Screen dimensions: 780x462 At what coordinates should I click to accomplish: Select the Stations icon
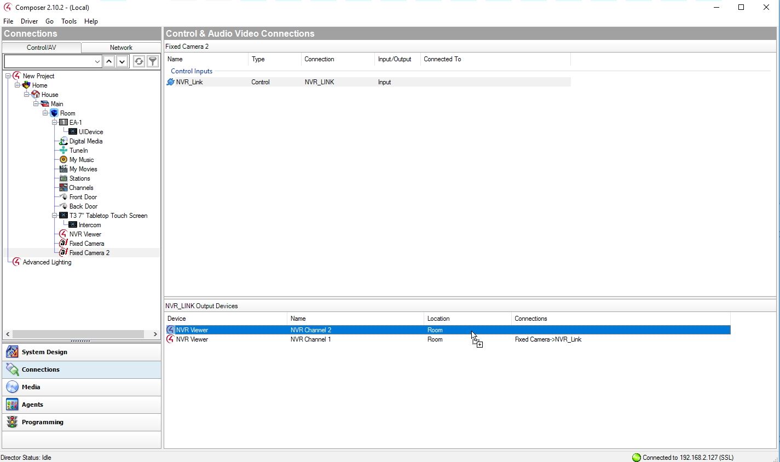click(x=63, y=178)
